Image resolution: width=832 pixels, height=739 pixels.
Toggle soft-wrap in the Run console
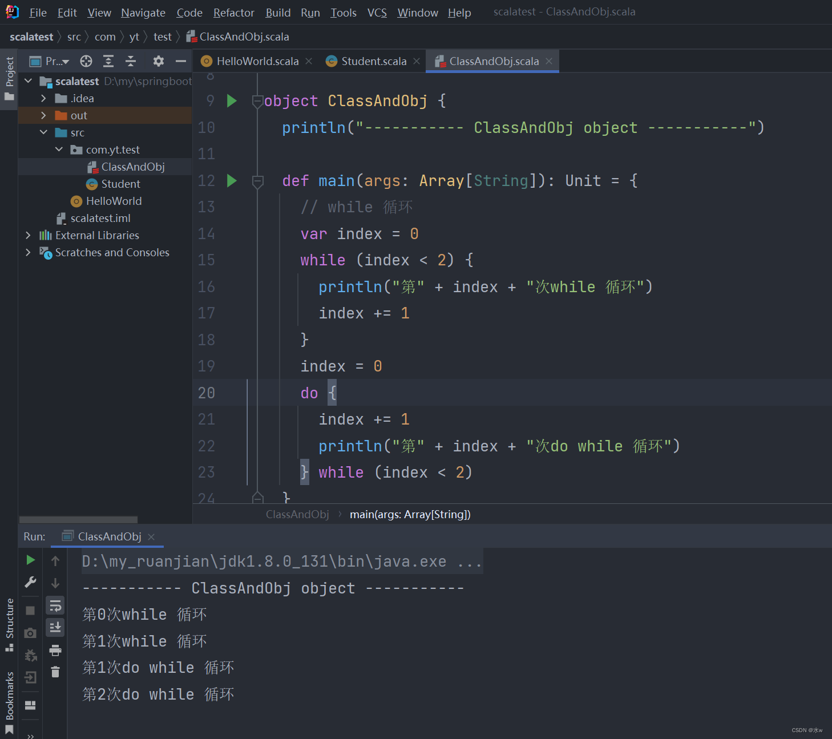point(55,605)
